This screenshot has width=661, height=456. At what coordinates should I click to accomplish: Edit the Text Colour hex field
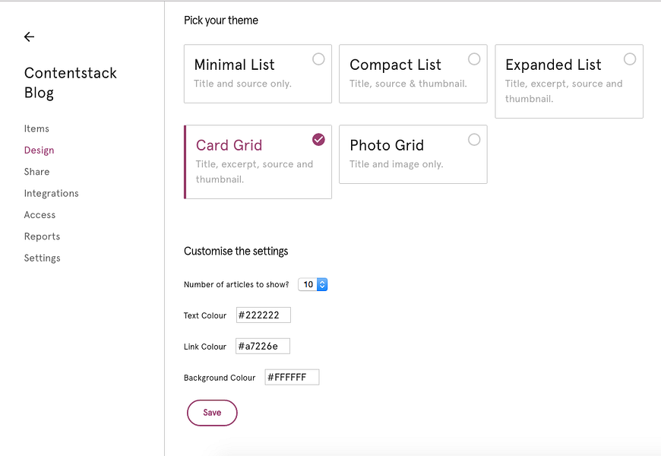[264, 315]
